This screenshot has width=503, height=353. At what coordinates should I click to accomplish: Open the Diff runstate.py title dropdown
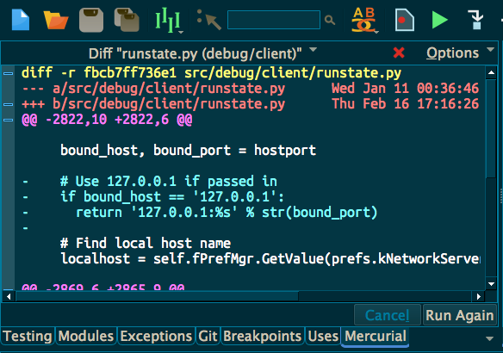[314, 50]
